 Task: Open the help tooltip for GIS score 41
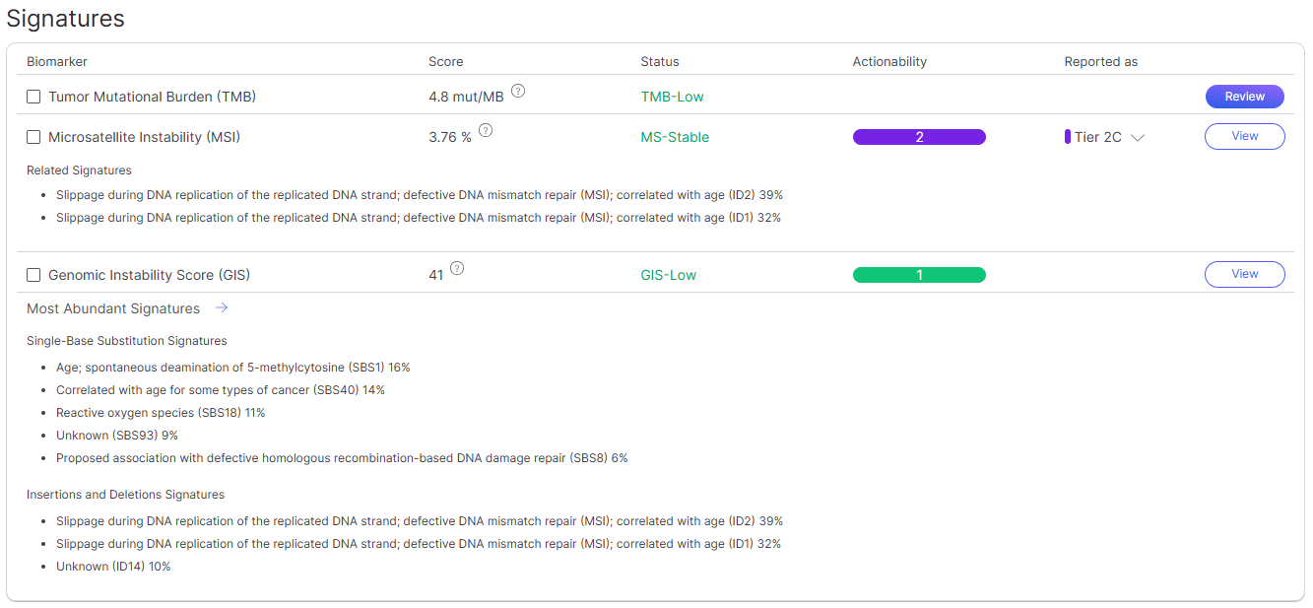457,269
